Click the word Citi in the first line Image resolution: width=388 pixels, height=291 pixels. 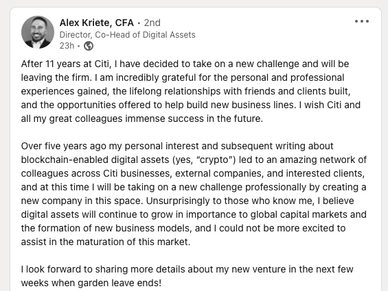pos(102,64)
